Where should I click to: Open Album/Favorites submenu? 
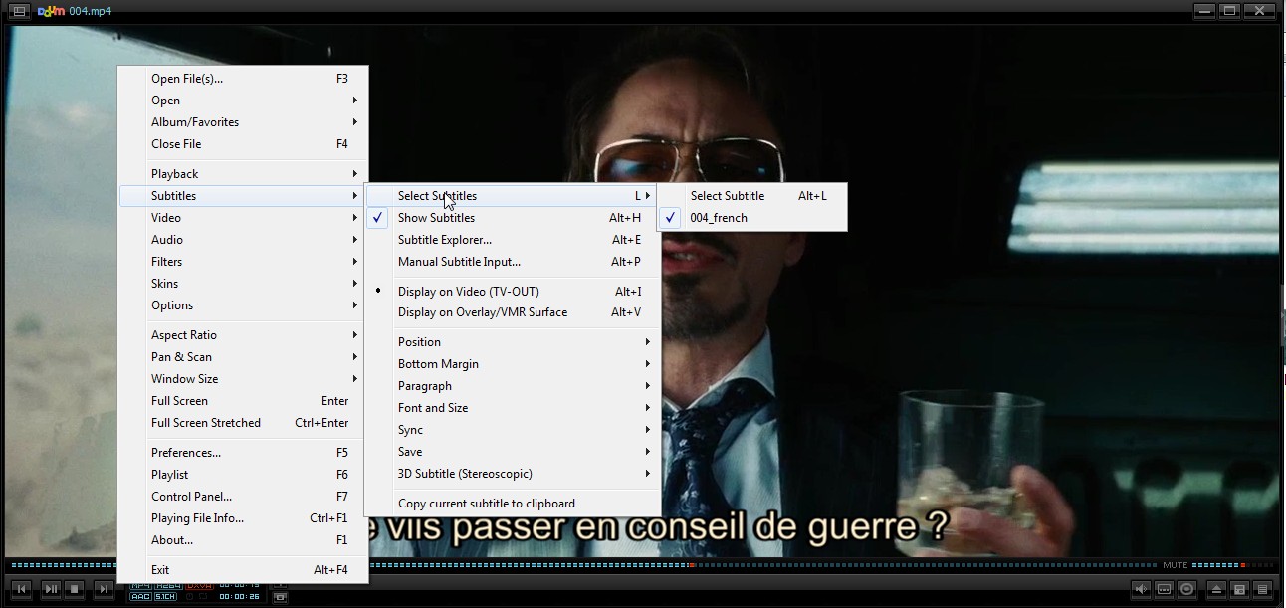[243, 122]
